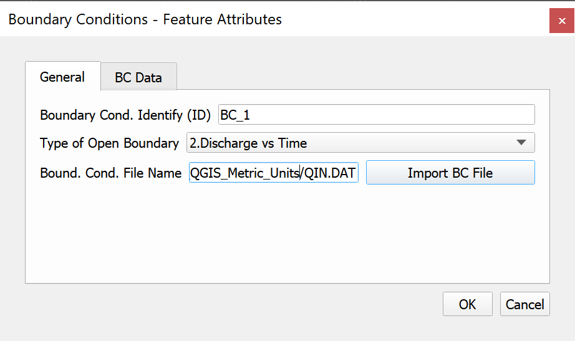The height and width of the screenshot is (341, 575).
Task: Place cursor on 'BC_1' text
Action: coord(235,115)
